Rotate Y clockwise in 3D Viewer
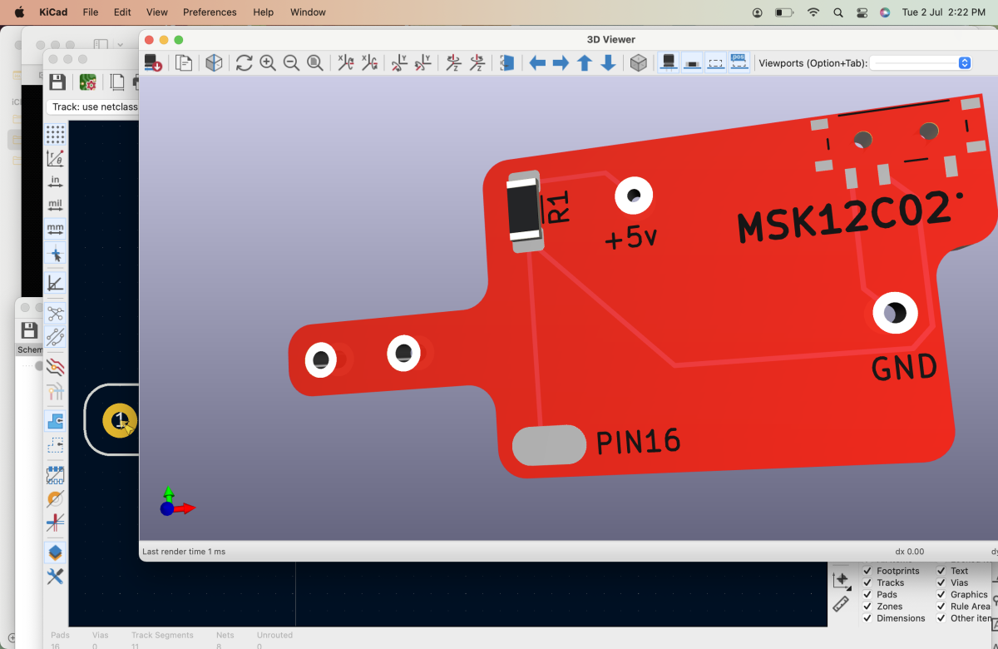998x649 pixels. tap(399, 63)
